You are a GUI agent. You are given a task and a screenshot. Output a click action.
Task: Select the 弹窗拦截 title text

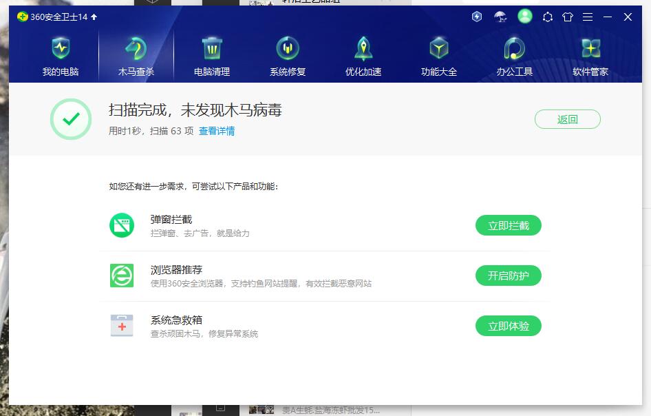tap(171, 220)
